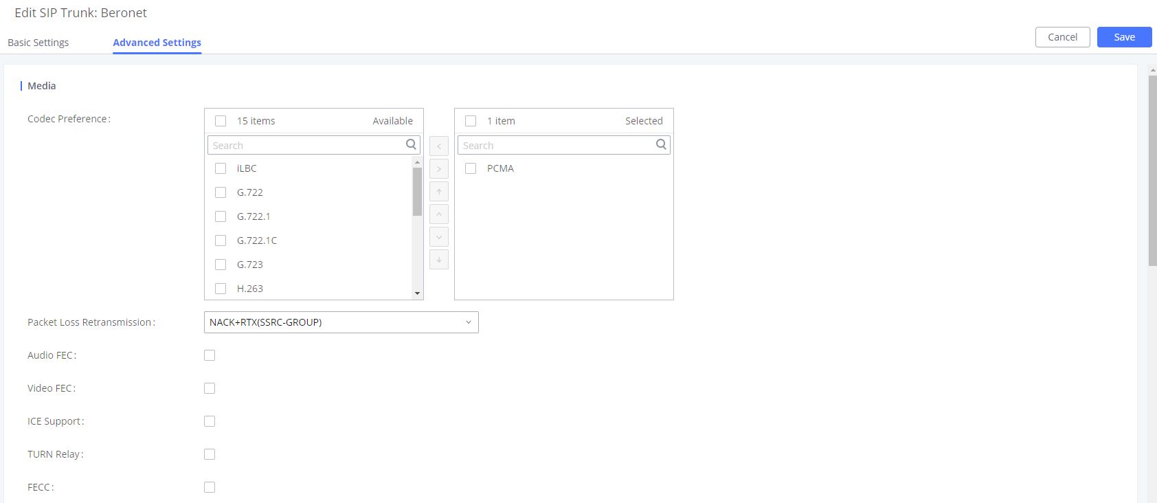Click the Save button
Image resolution: width=1157 pixels, height=503 pixels.
(1124, 37)
